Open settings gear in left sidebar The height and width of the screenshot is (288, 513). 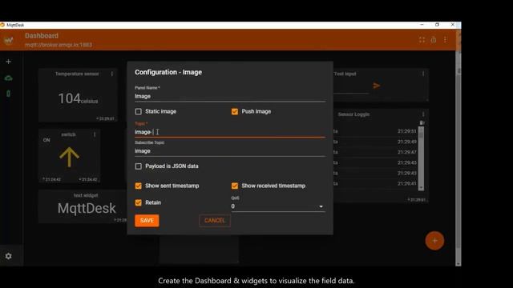[9, 256]
